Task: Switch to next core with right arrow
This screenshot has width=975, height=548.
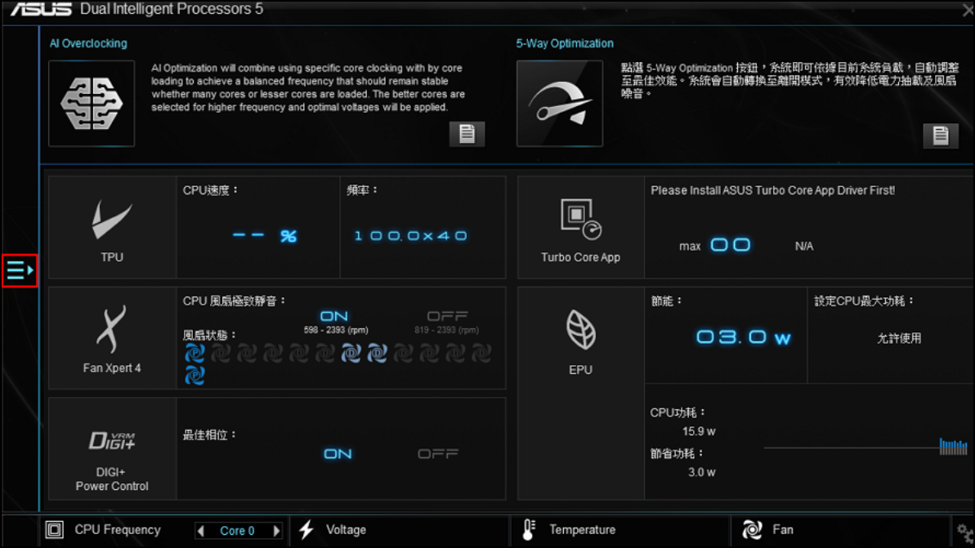Action: [x=276, y=531]
